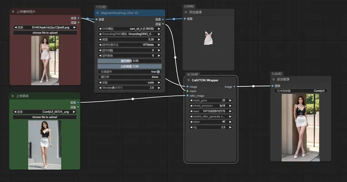Click the refer_image input port
Viewport: 347px width, 182px height.
pyautogui.click(x=187, y=96)
